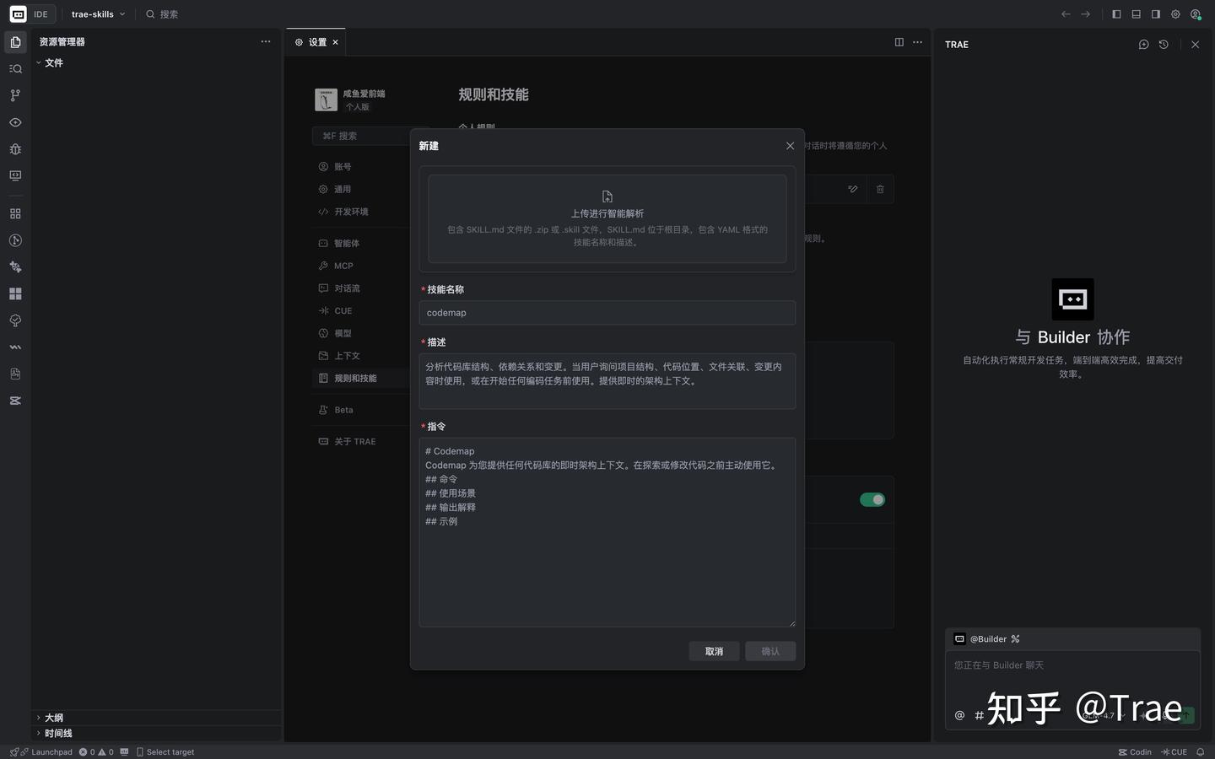Navigate forward with the right arrow
Image resolution: width=1215 pixels, height=759 pixels.
[1086, 14]
